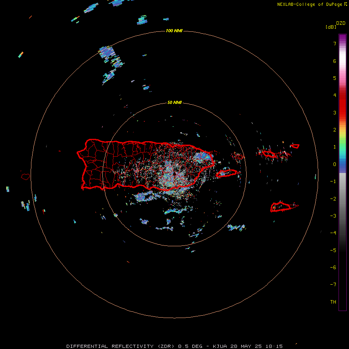Click the DZD label above the color scale

click(341, 23)
